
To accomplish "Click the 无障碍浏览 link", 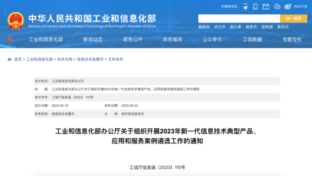I will tap(229, 7).
